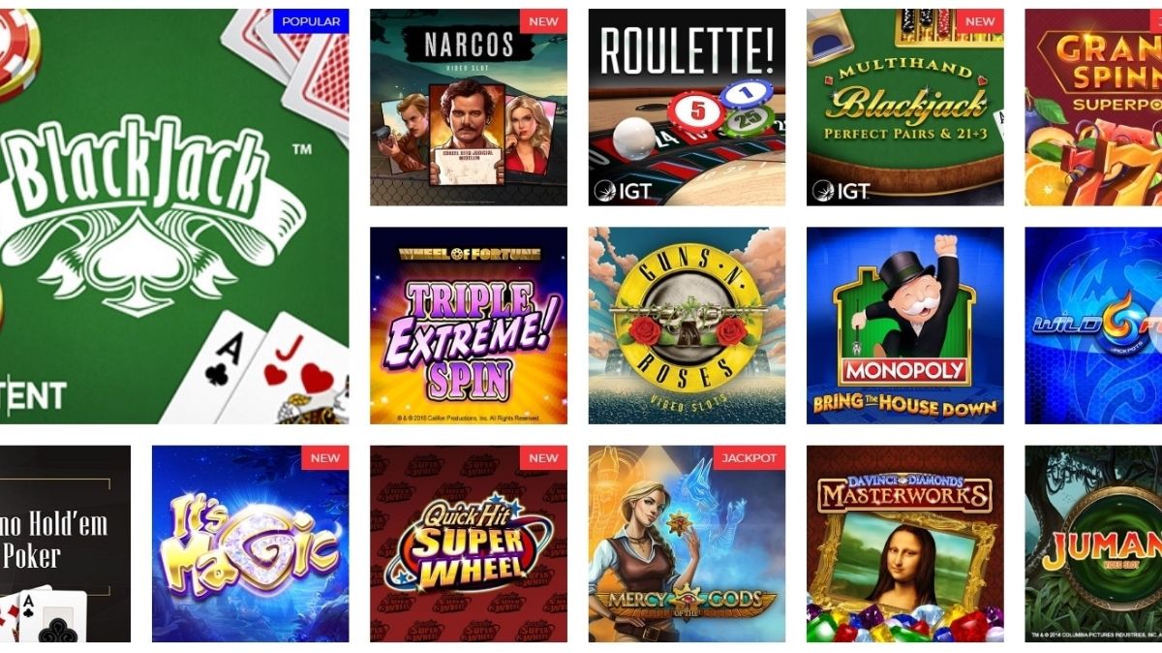Click the POPULAR badge on BlackJack

pos(311,21)
